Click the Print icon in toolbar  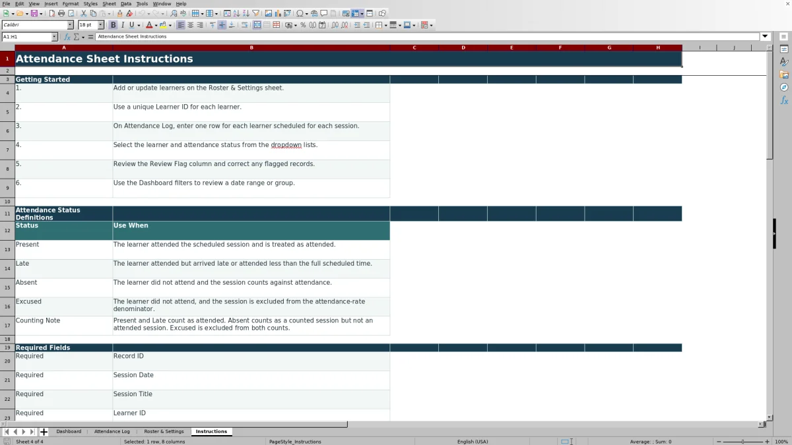pyautogui.click(x=61, y=13)
